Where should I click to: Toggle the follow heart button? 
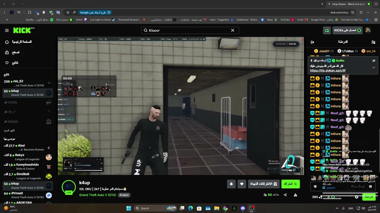[x=242, y=184]
